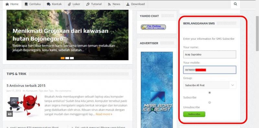This screenshot has width=259, height=128.
Task: Open the Komputer category link
Action: pos(32,91)
